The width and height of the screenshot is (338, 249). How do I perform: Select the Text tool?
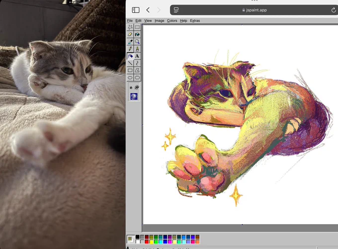tap(137, 56)
